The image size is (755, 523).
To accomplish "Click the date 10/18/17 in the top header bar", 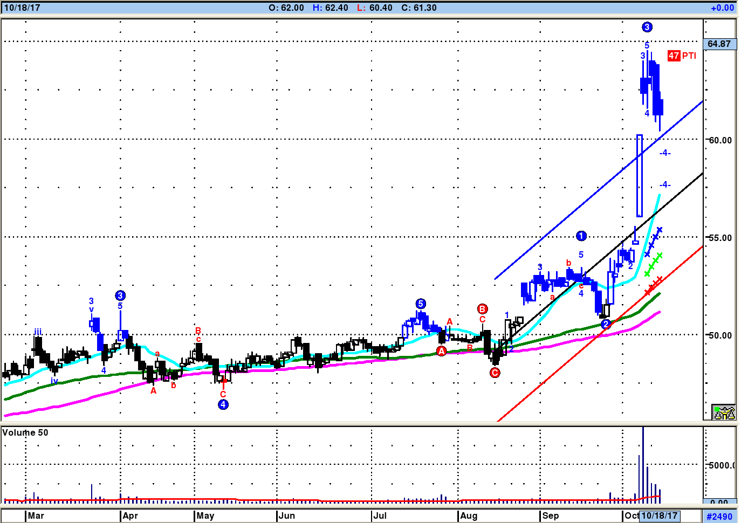I will point(22,8).
